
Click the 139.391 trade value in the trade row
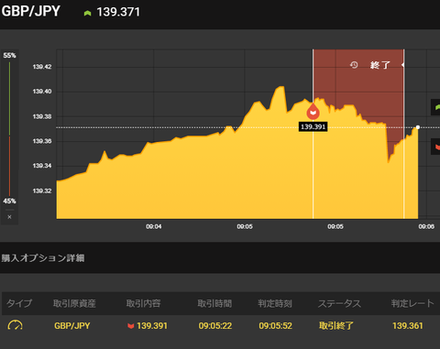tap(152, 326)
